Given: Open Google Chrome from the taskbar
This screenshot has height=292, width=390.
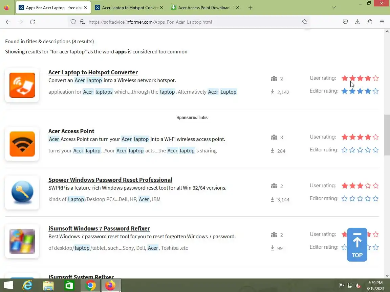Looking at the screenshot, I should (x=90, y=285).
